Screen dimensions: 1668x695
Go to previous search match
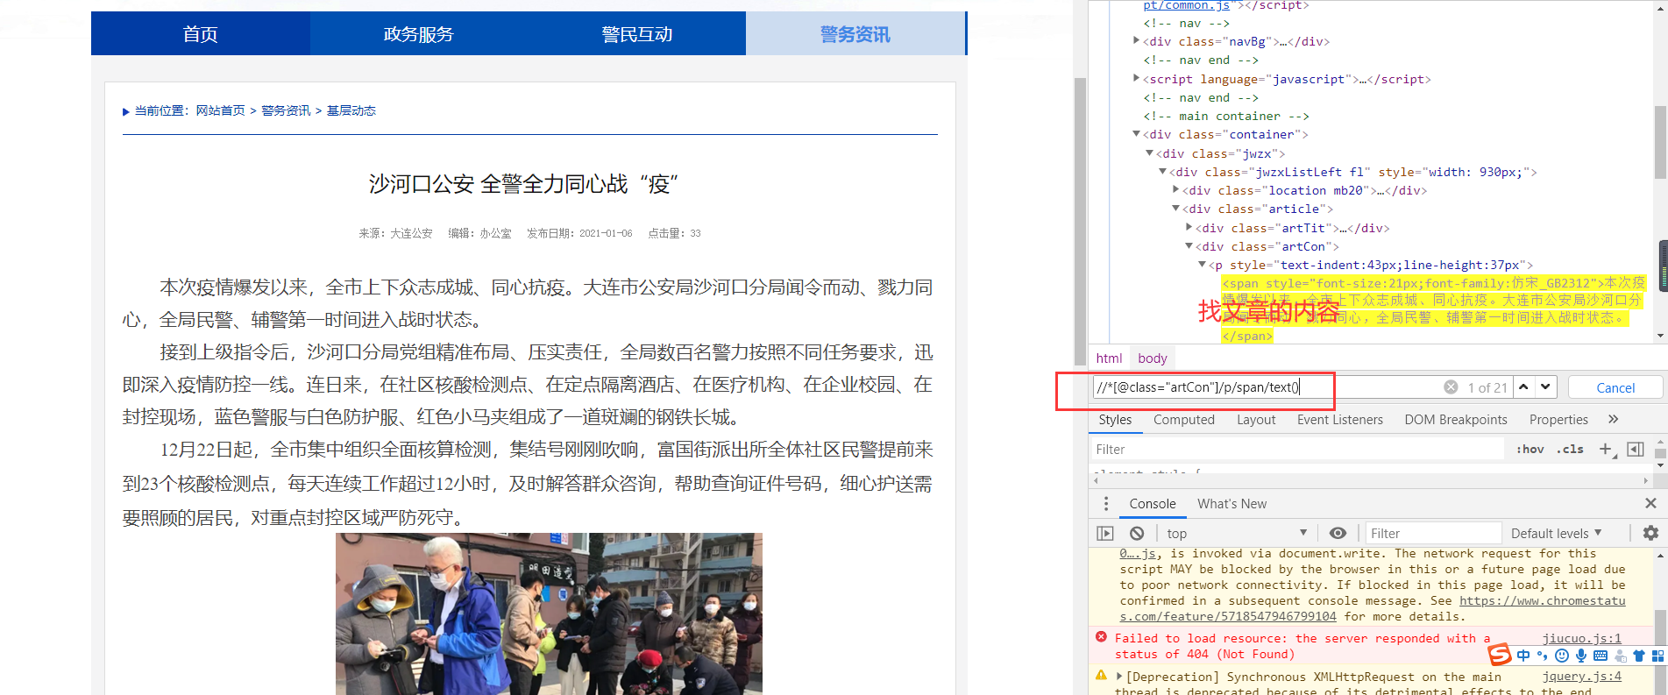pyautogui.click(x=1524, y=387)
